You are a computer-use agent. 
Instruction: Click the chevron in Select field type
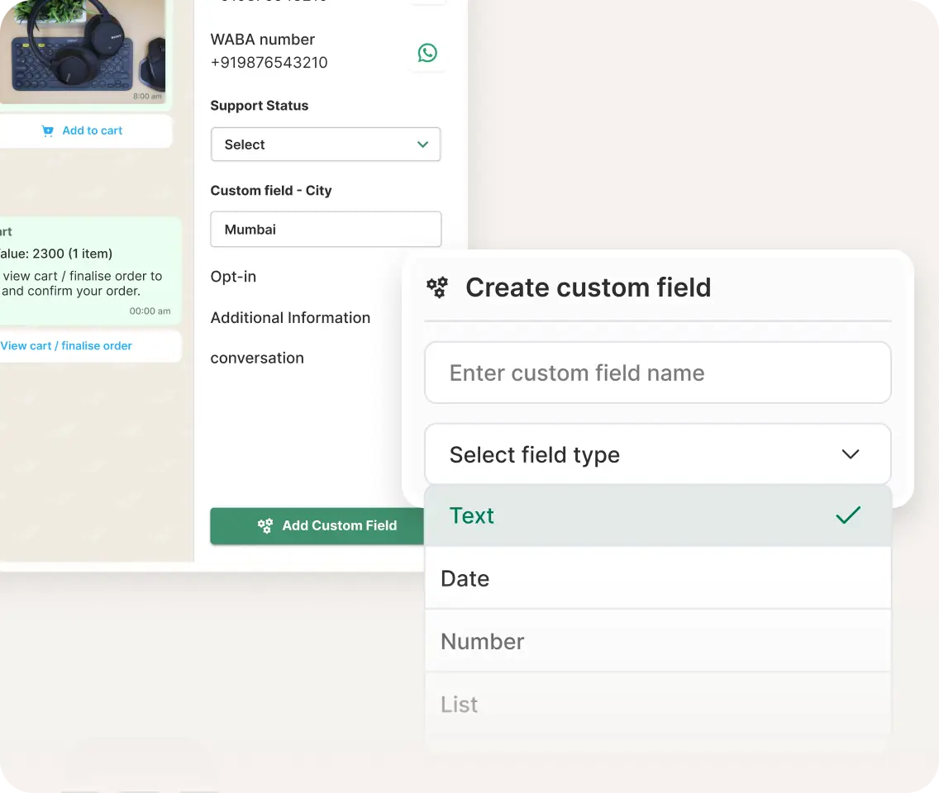tap(850, 454)
